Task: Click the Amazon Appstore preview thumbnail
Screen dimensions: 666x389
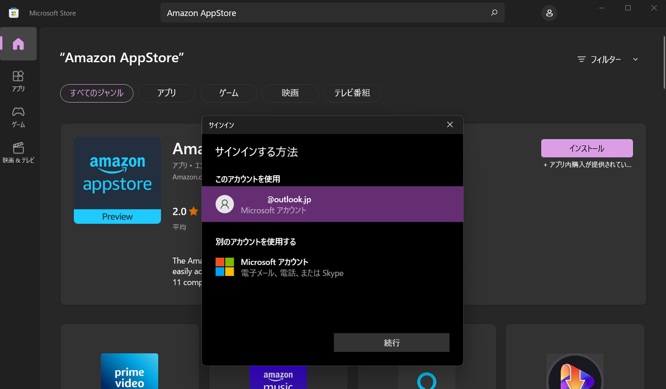Action: tap(117, 180)
